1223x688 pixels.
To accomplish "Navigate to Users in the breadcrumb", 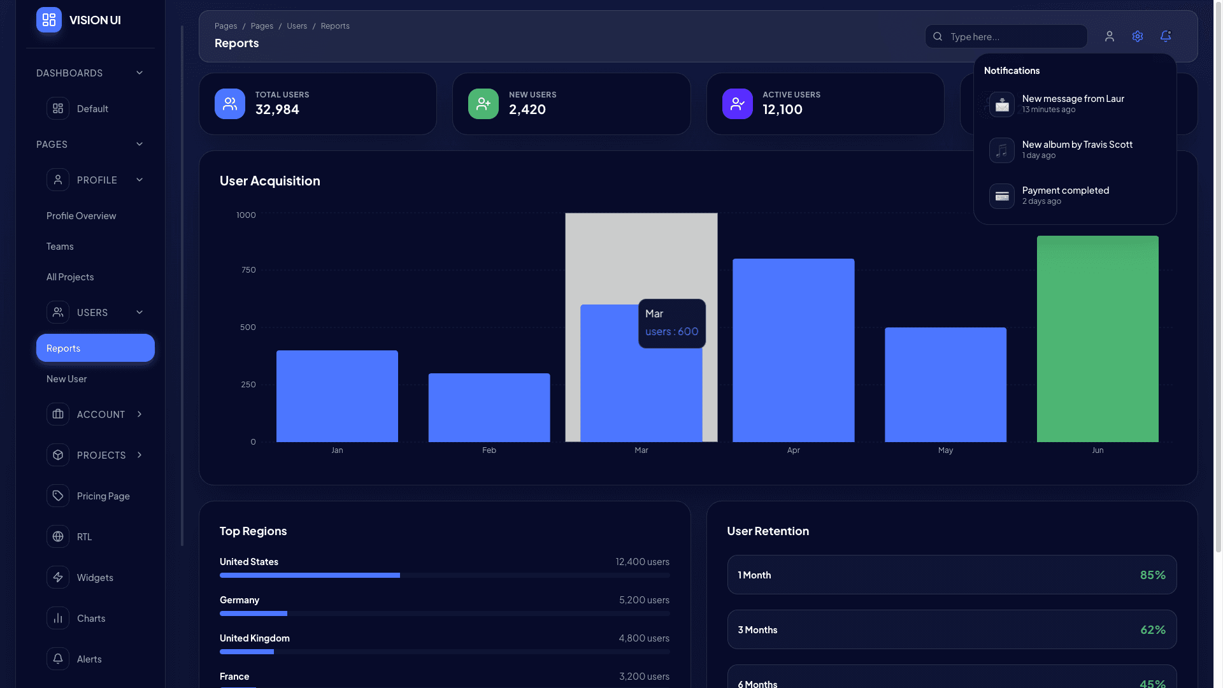I will (296, 25).
